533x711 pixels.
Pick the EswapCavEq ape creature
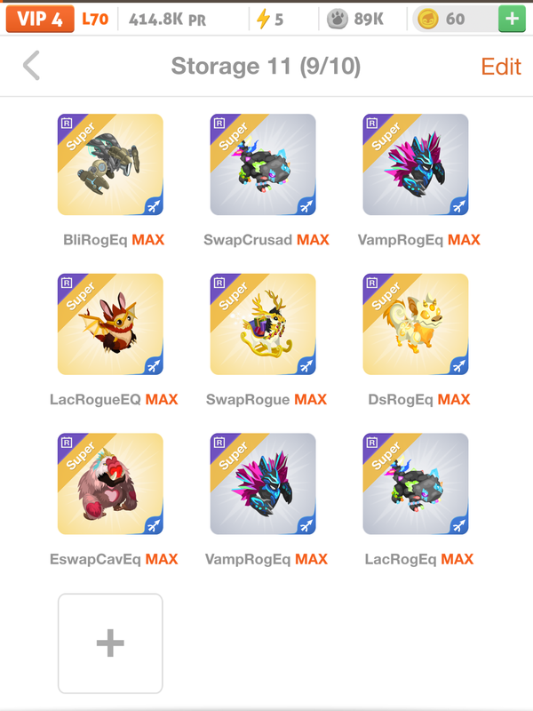110,483
